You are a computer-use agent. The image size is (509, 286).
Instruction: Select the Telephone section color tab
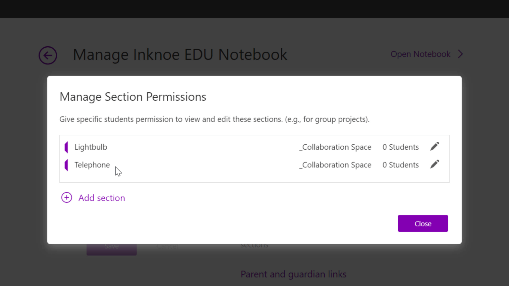66,165
